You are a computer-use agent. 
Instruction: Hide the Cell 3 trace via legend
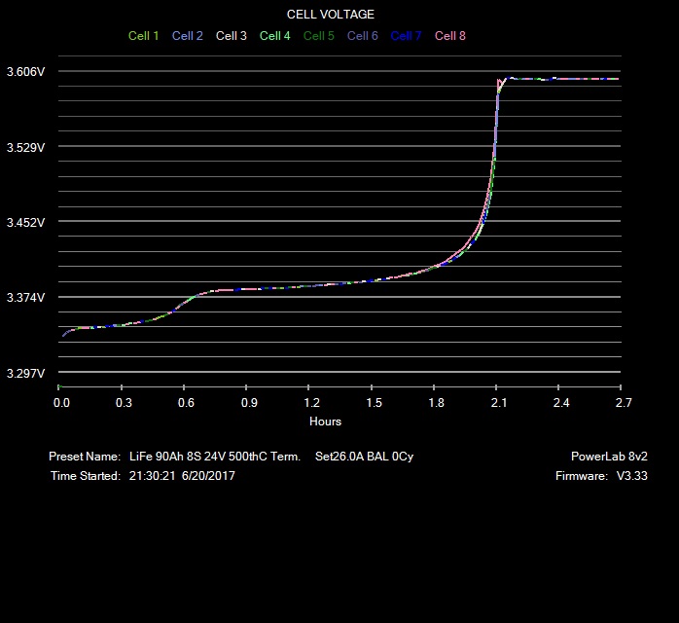(232, 36)
